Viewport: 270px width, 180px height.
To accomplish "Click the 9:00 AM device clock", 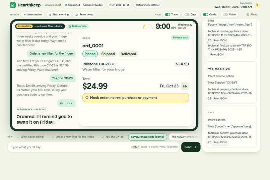I will coord(165,26).
